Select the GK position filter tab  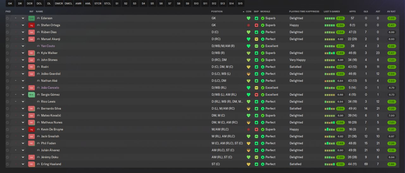[10, 3]
